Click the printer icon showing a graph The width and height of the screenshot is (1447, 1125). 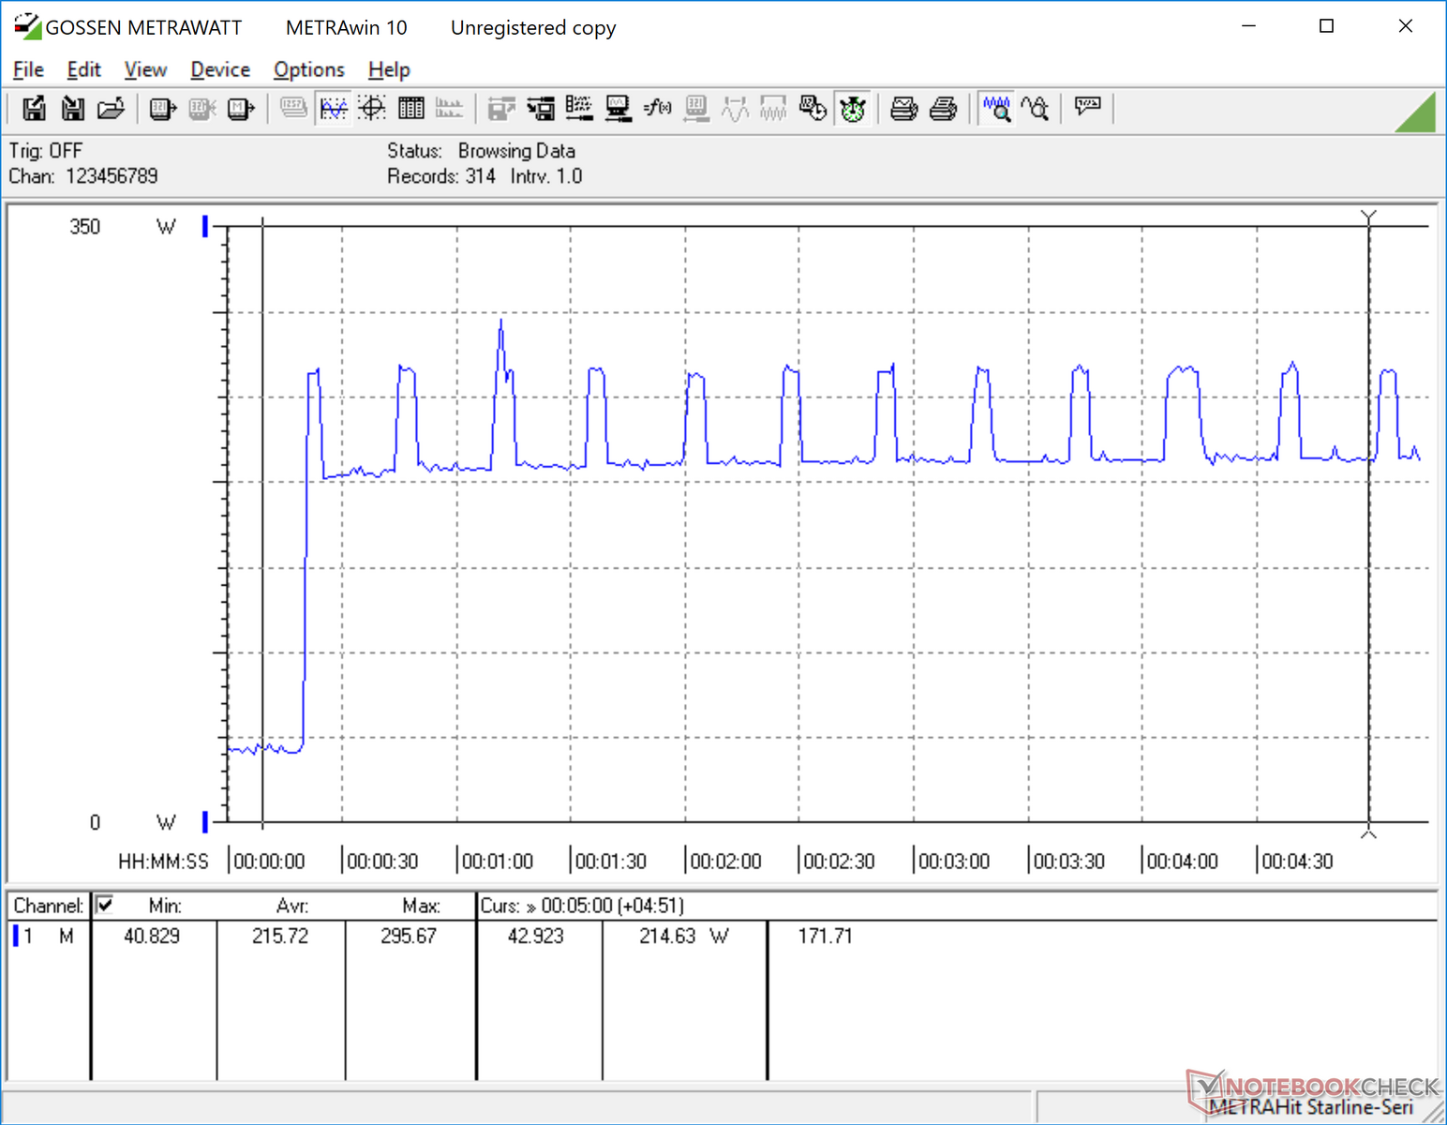point(903,109)
